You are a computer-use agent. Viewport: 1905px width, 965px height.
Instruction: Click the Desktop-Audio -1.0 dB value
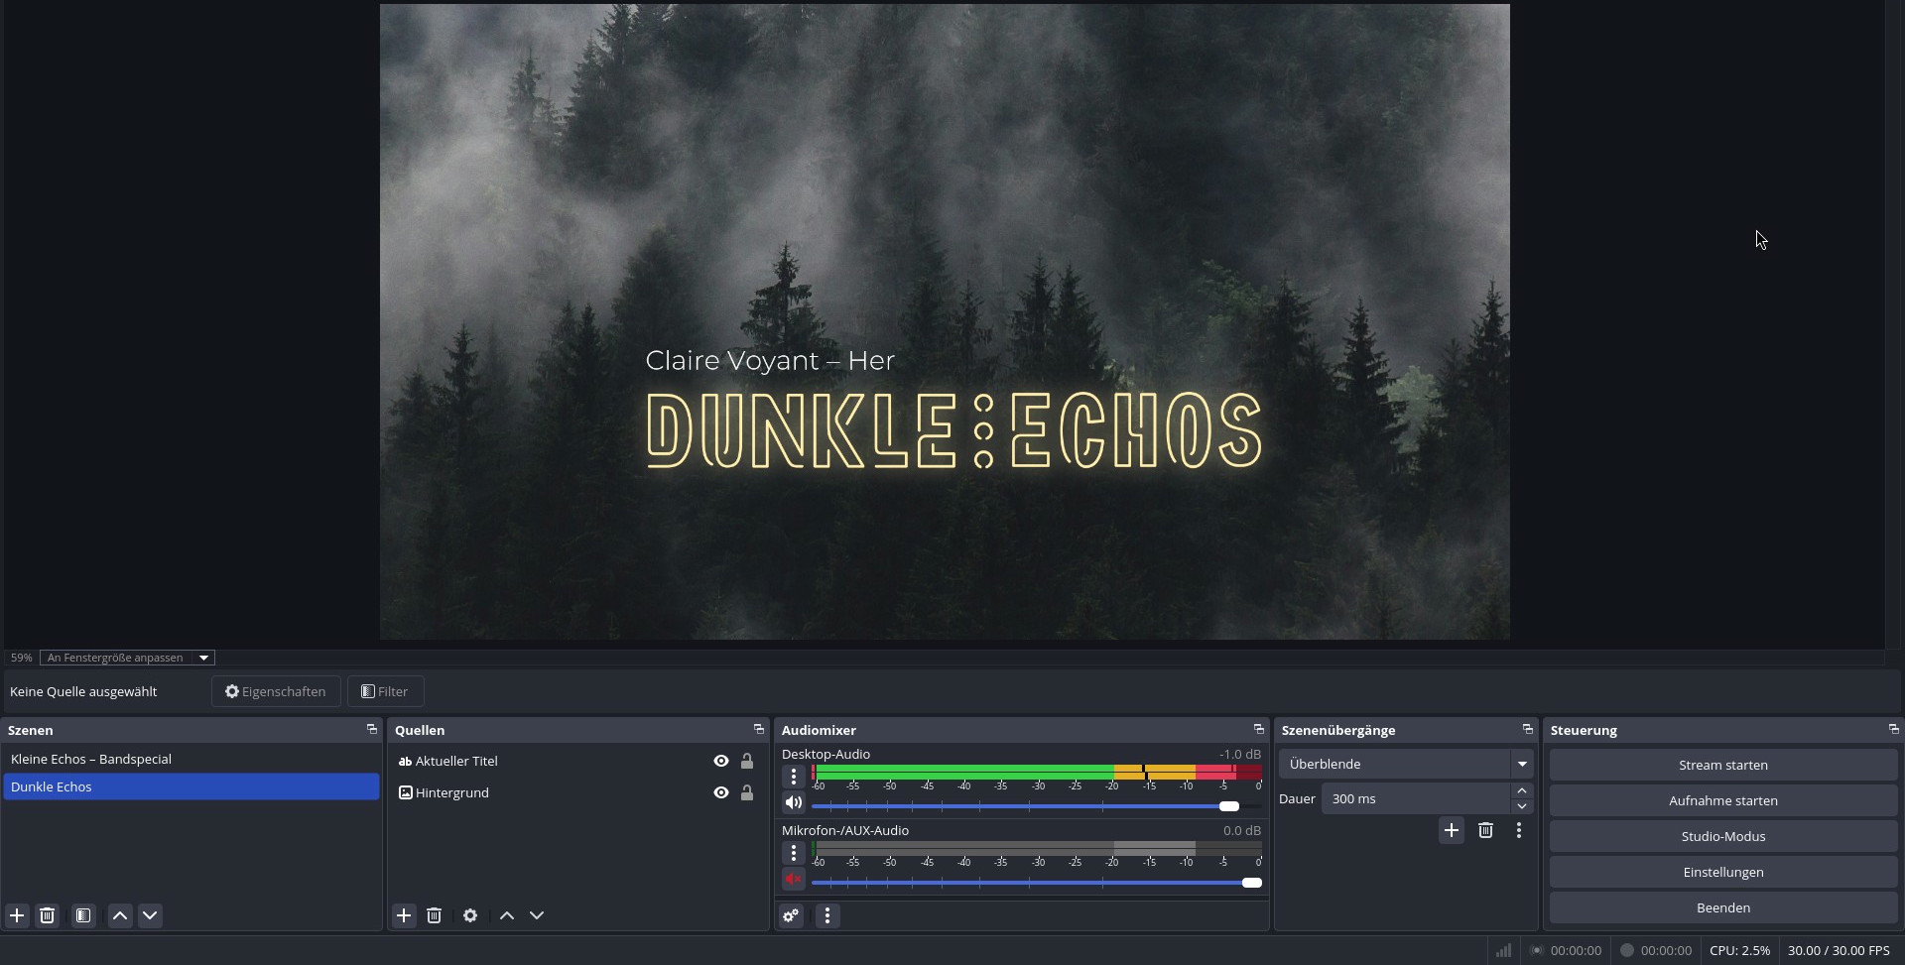coord(1240,754)
